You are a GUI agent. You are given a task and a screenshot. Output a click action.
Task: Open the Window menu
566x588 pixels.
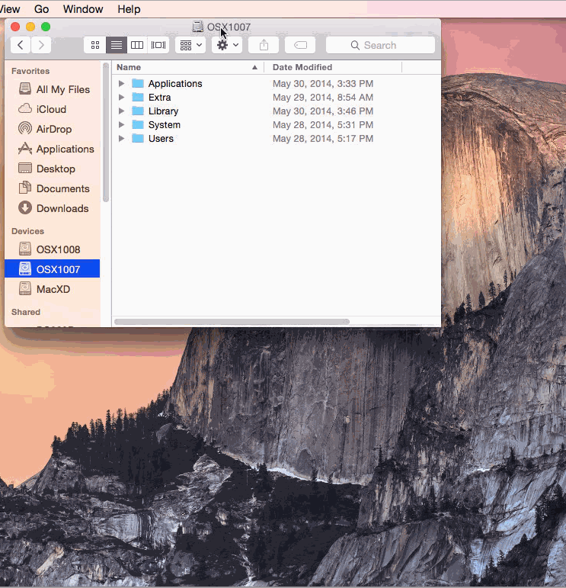83,9
